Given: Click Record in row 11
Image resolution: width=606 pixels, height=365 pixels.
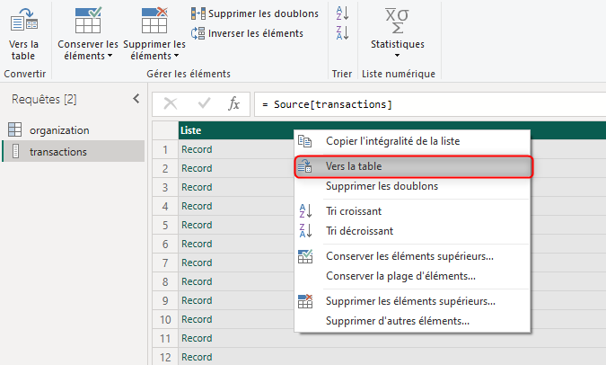Looking at the screenshot, I should [x=197, y=338].
